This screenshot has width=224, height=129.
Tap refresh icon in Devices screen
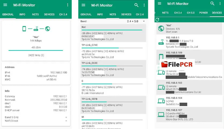click(x=157, y=20)
